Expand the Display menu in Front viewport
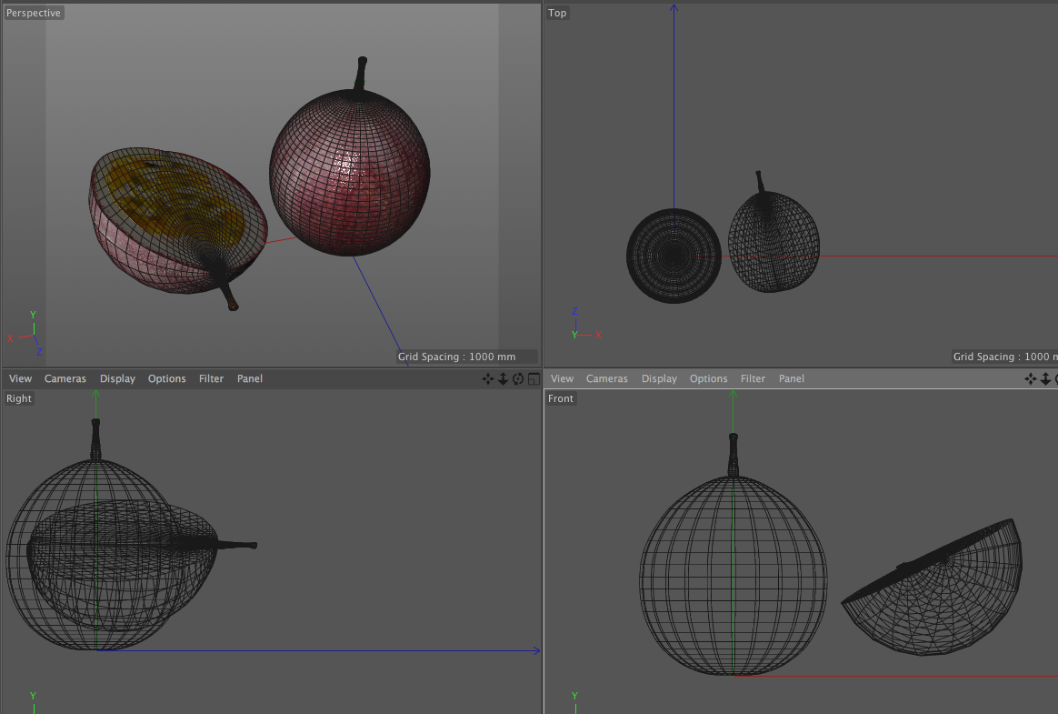 point(659,379)
